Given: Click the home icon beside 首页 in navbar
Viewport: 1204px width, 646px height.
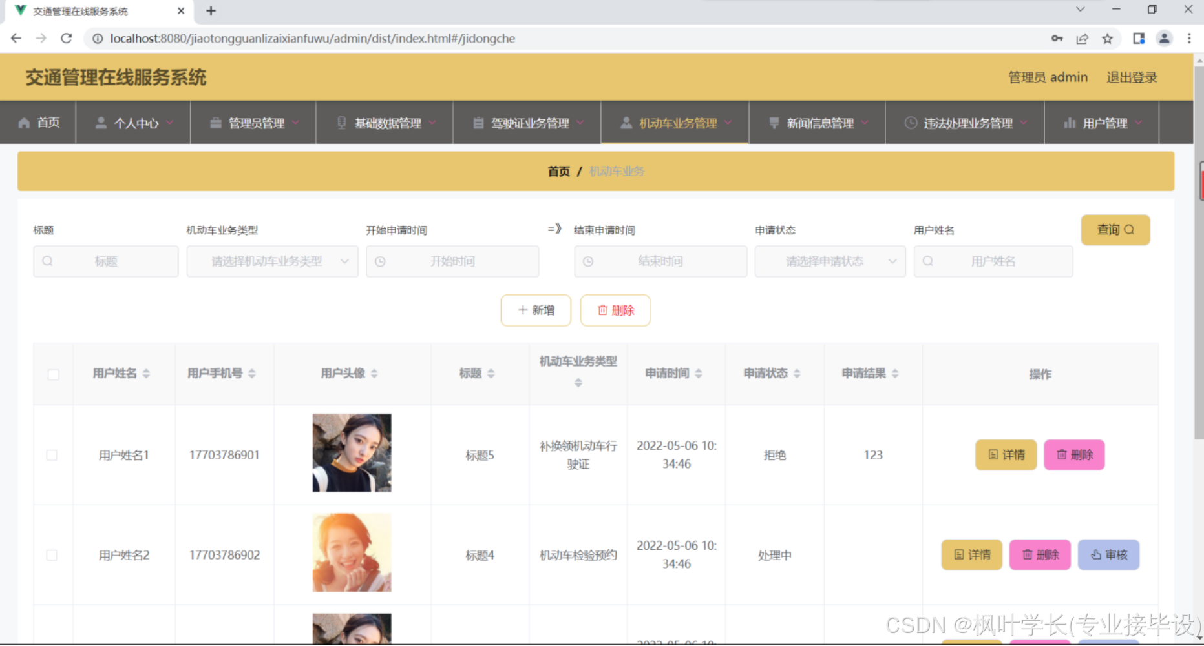Looking at the screenshot, I should [24, 123].
